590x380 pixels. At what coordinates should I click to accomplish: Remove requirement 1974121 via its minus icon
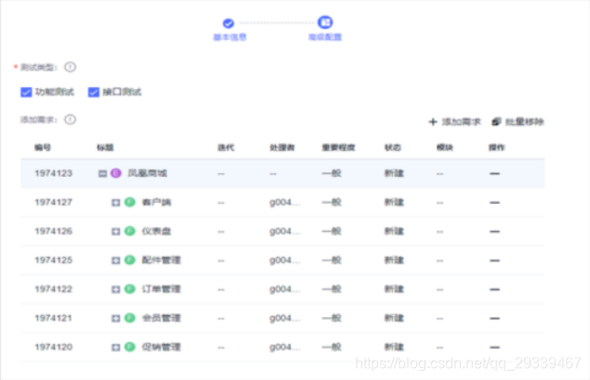point(495,318)
